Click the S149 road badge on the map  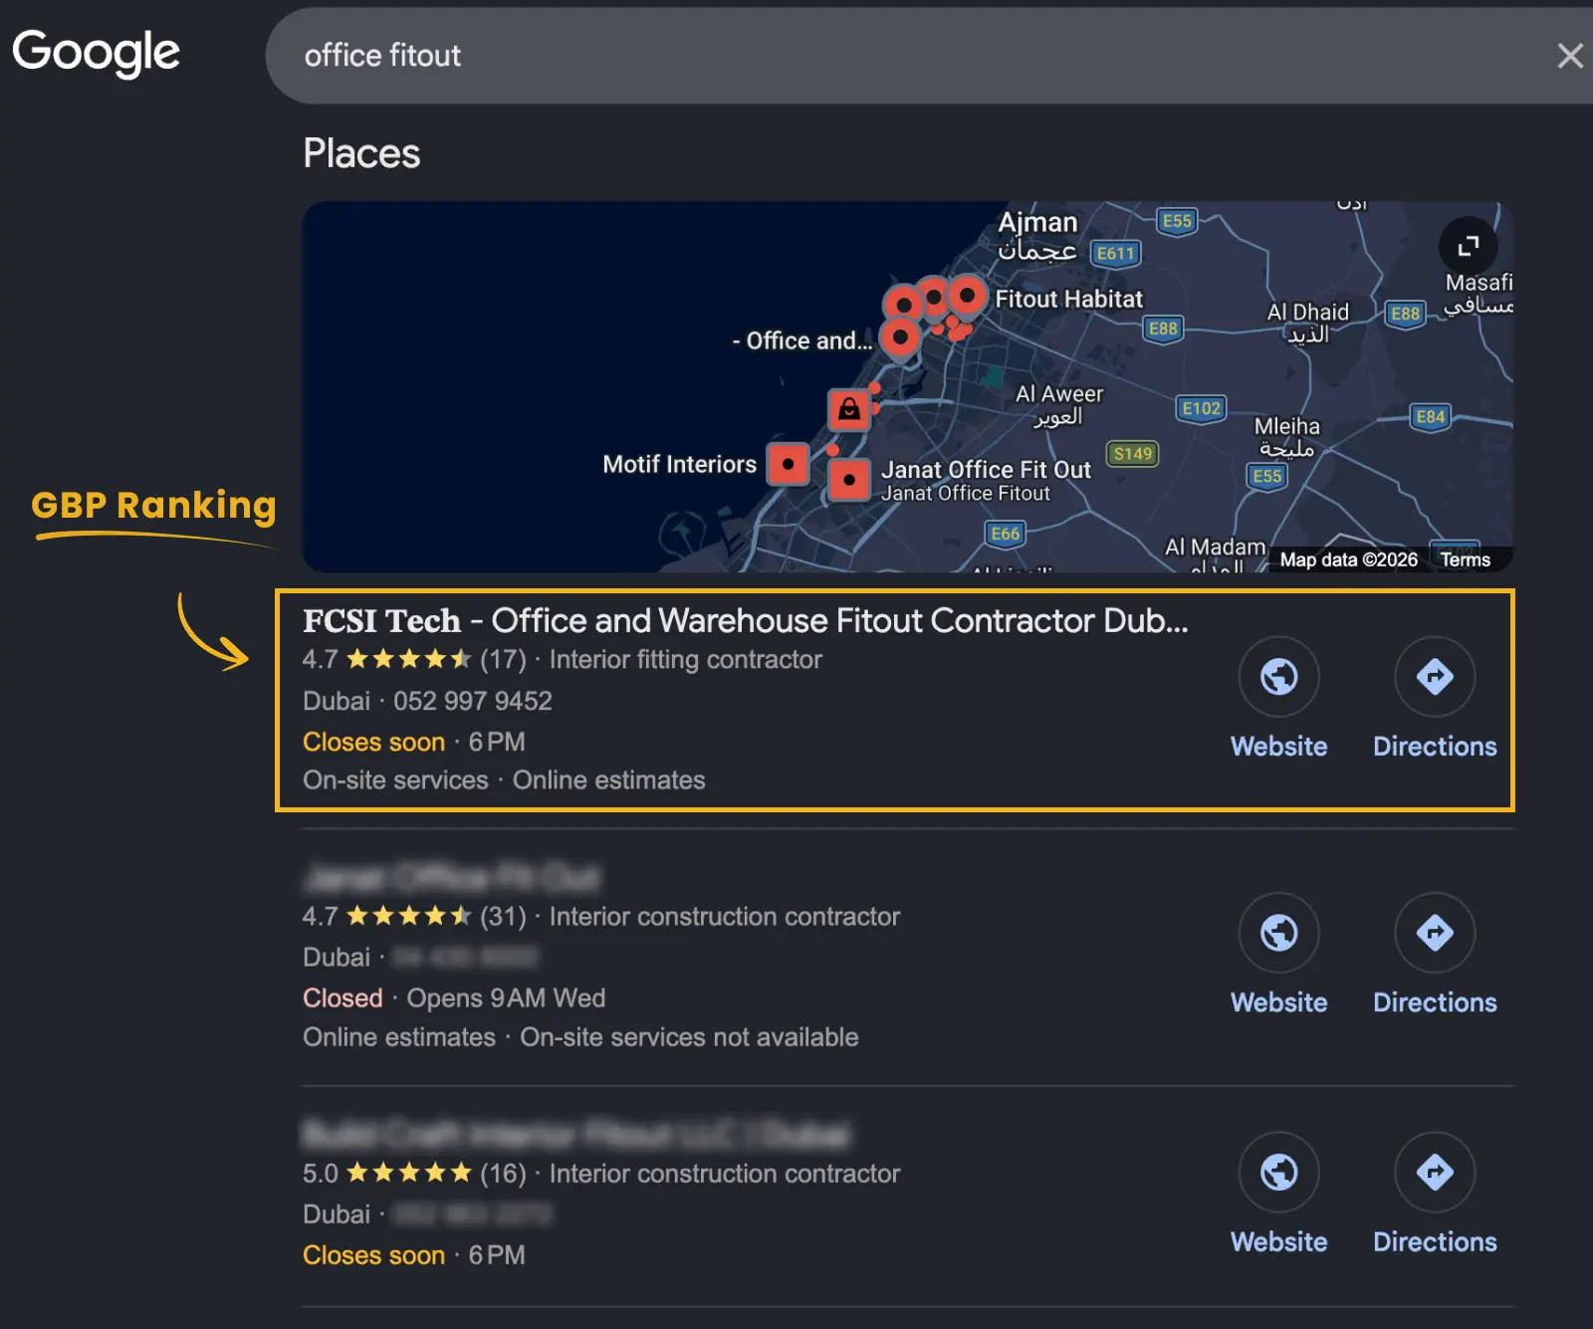click(x=1132, y=454)
